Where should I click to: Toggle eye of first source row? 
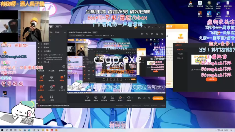point(39,44)
